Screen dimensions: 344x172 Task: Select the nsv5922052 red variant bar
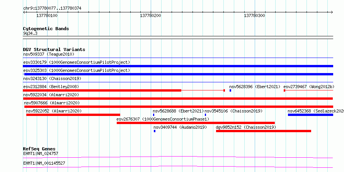tap(73, 115)
